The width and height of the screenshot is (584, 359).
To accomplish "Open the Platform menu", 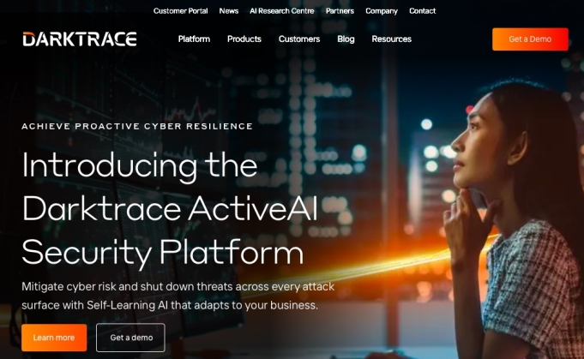I will click(x=194, y=39).
